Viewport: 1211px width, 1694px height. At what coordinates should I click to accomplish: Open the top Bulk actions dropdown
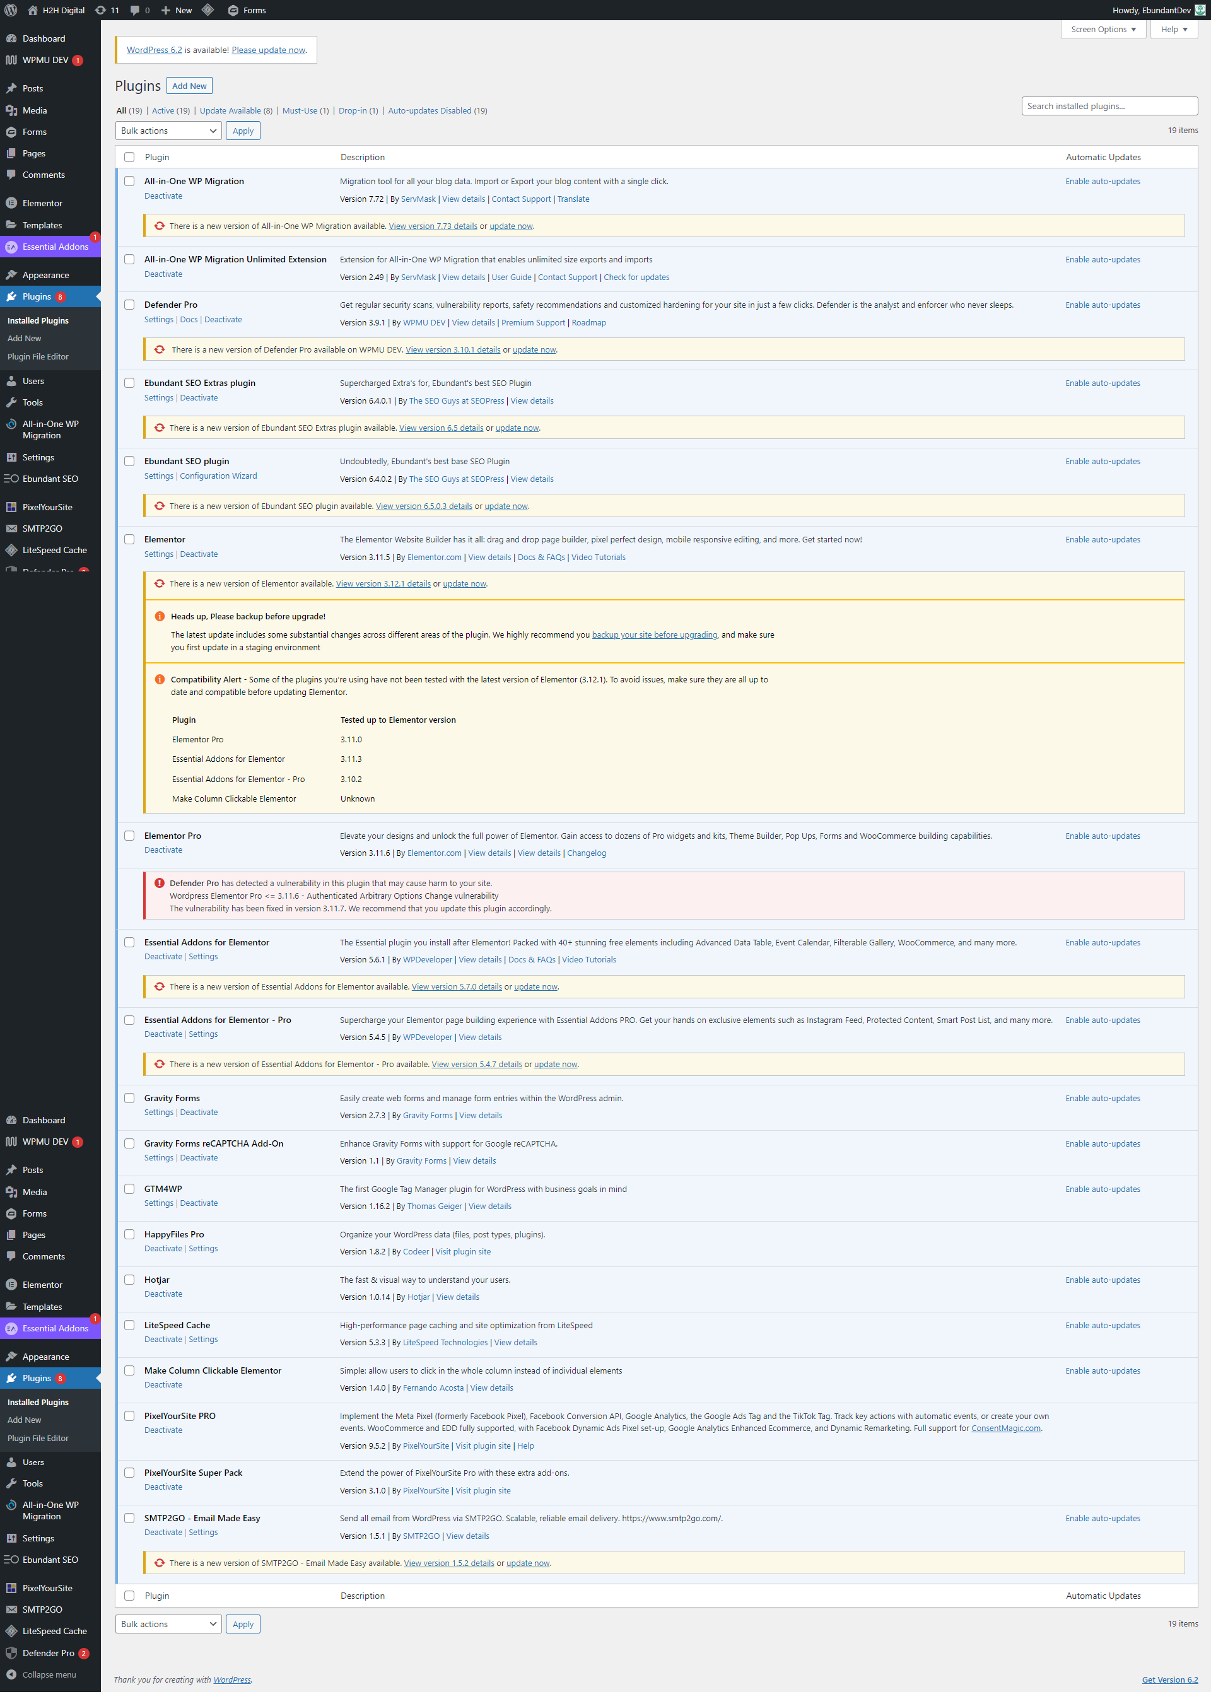point(168,131)
